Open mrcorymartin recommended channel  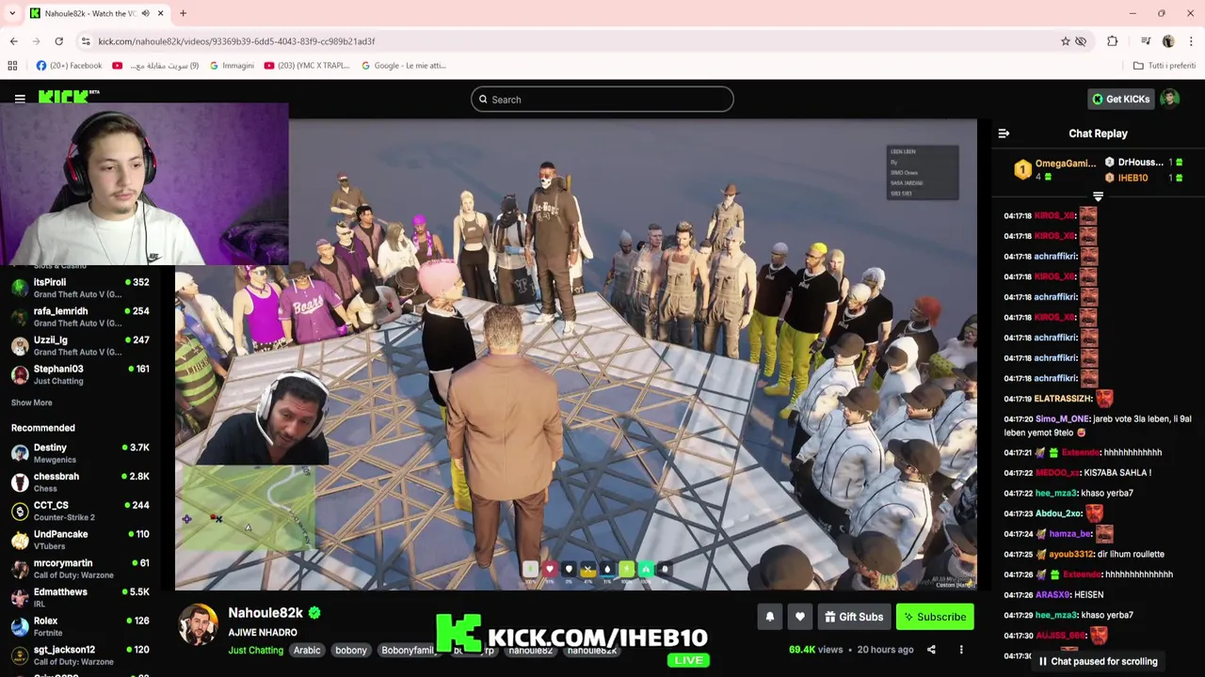[x=80, y=569]
